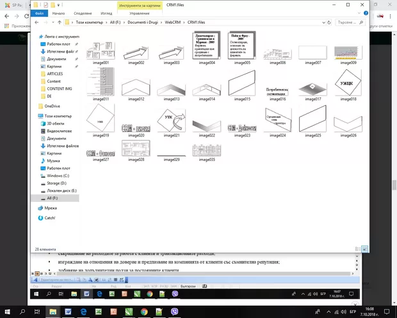Switch to the Изглед ribbon tab
Viewport: 397px width, 318px height.
106,13
